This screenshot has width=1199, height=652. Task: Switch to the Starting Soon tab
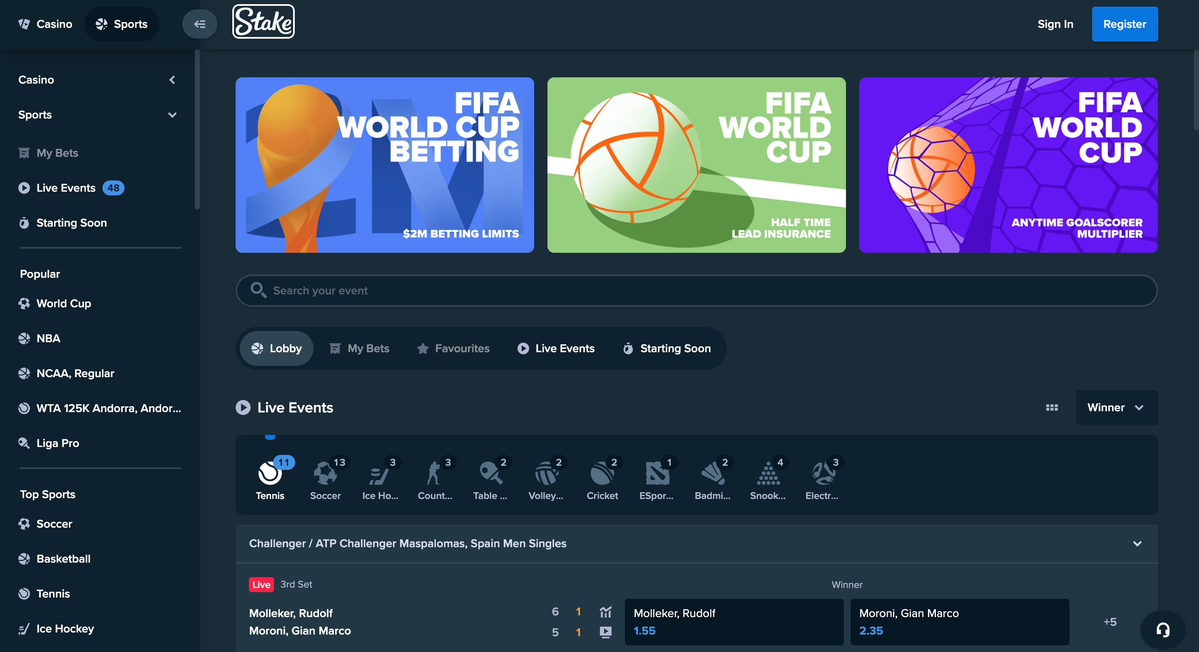pyautogui.click(x=667, y=348)
